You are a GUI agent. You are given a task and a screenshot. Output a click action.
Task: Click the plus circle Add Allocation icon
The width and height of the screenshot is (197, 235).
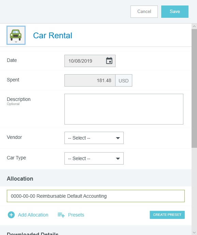point(11,215)
